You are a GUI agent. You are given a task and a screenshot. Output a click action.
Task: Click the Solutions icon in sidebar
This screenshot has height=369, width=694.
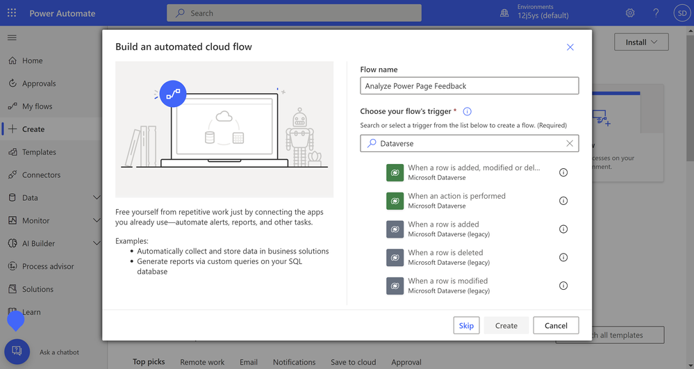pos(13,289)
